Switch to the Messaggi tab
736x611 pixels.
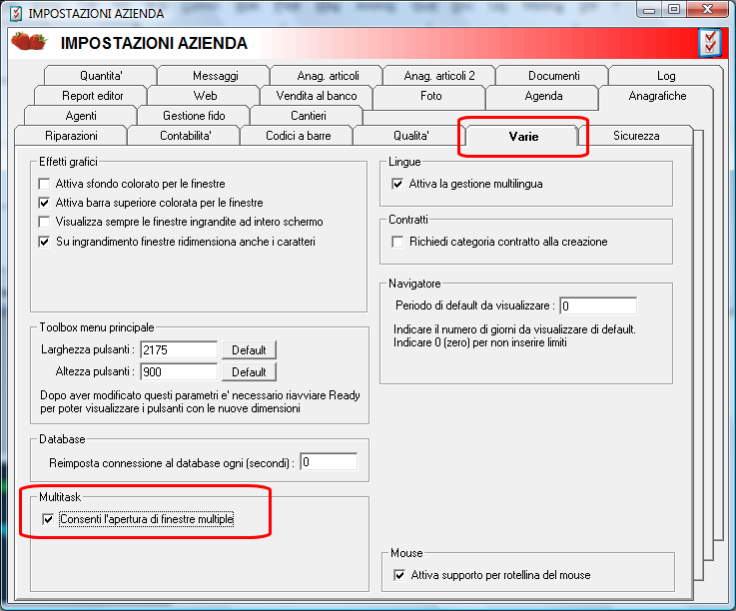click(216, 76)
